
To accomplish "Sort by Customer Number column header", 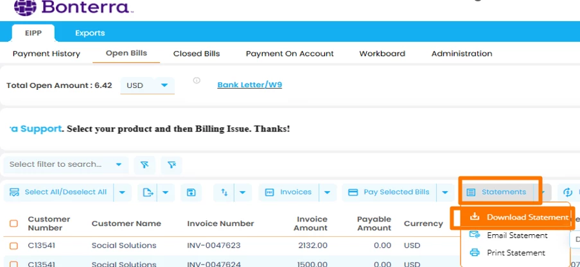I will pyautogui.click(x=49, y=223).
